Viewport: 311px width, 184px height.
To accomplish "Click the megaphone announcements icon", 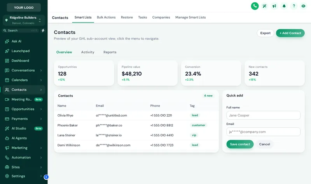I will point(274,6).
